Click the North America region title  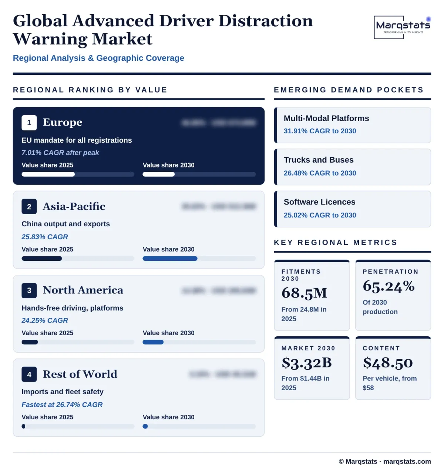point(83,290)
